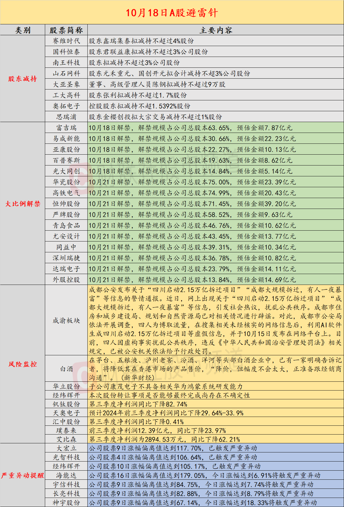This screenshot has height=507, width=344.
Task: Select the 股票简称 column header
Action: pos(66,30)
